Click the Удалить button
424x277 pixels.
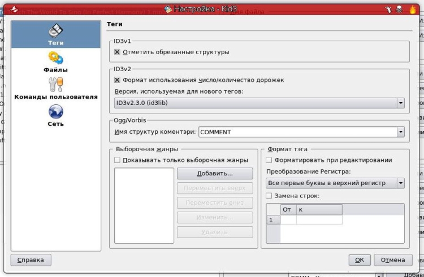coord(215,232)
